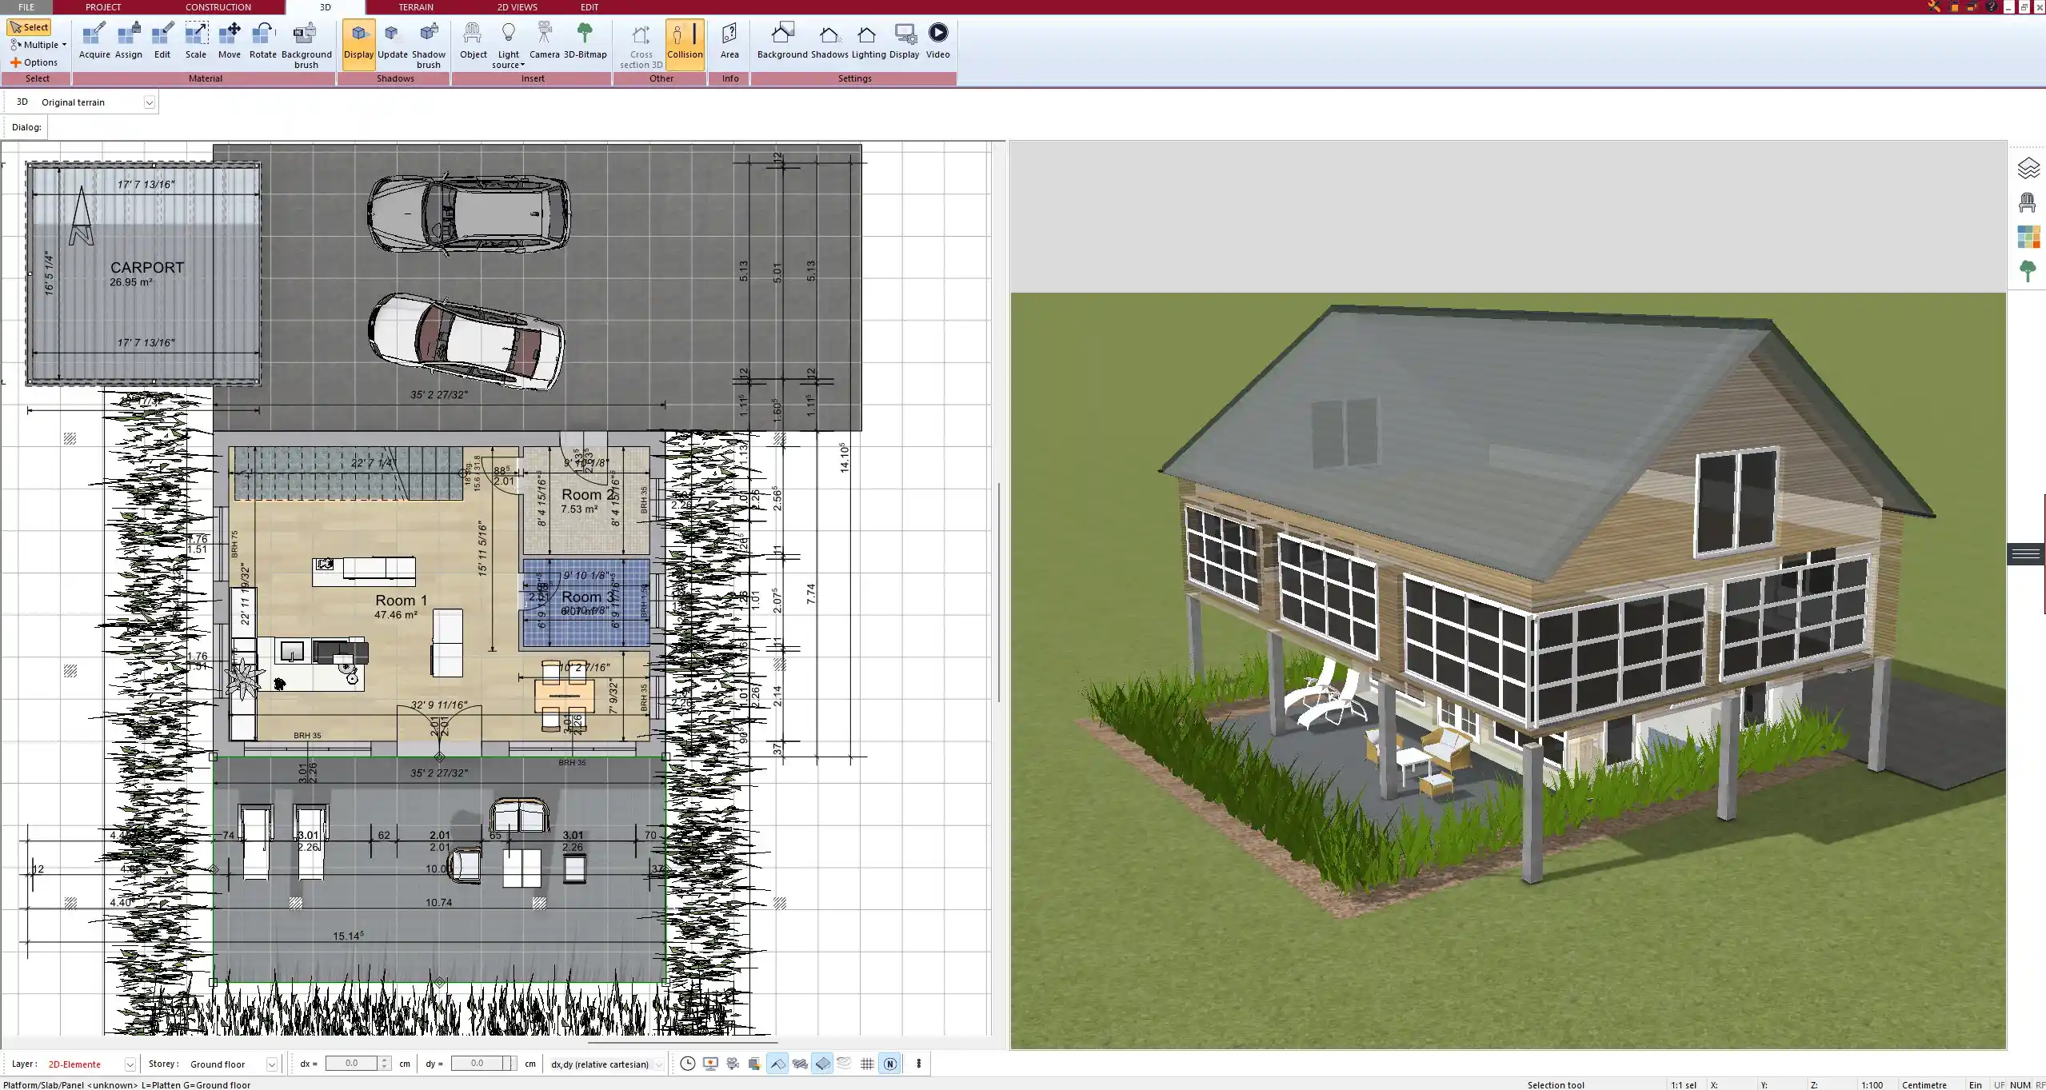
Task: Open the material Edit tool
Action: [162, 42]
